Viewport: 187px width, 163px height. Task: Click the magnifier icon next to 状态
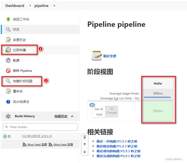8,29
